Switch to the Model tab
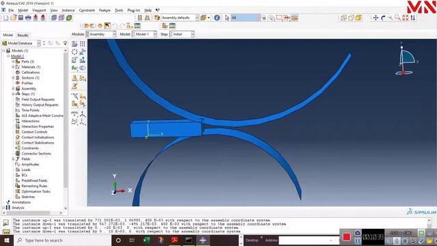The width and height of the screenshot is (437, 246). pyautogui.click(x=8, y=35)
